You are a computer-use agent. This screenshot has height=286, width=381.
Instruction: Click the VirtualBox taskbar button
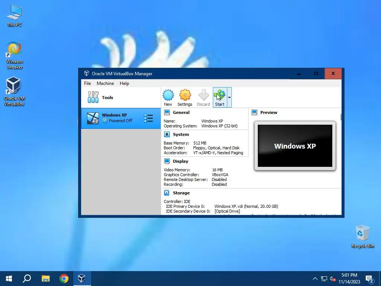click(x=81, y=279)
